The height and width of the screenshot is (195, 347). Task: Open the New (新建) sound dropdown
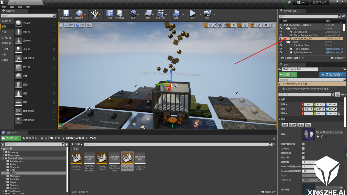point(292,125)
